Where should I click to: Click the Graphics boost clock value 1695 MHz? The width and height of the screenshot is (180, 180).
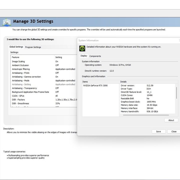click(151, 102)
